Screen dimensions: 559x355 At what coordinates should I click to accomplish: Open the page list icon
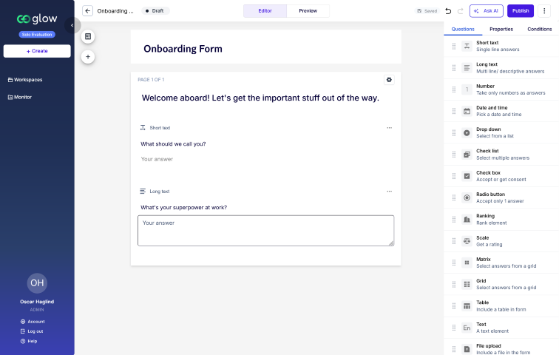88,36
